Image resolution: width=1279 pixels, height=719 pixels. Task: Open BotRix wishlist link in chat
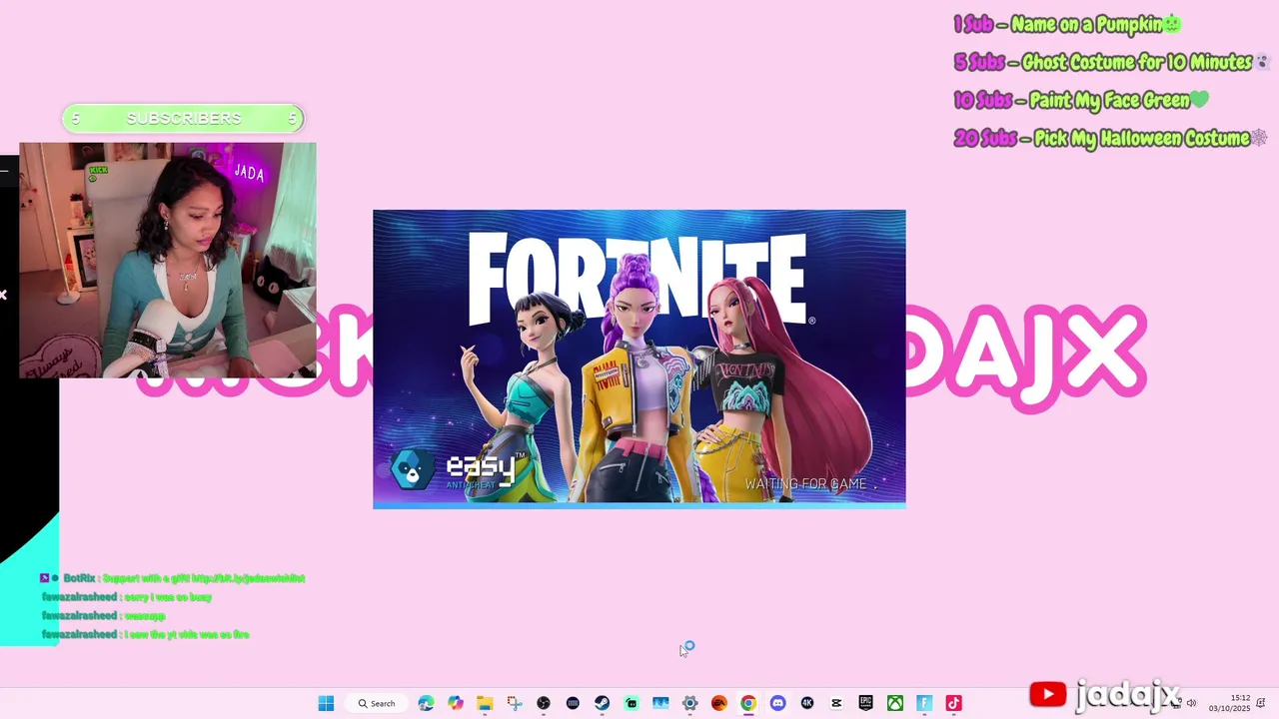pos(248,578)
